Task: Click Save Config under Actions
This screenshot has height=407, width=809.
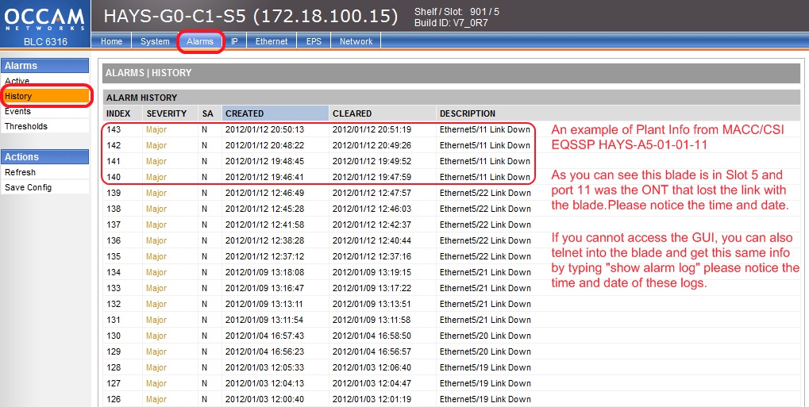Action: pos(29,187)
